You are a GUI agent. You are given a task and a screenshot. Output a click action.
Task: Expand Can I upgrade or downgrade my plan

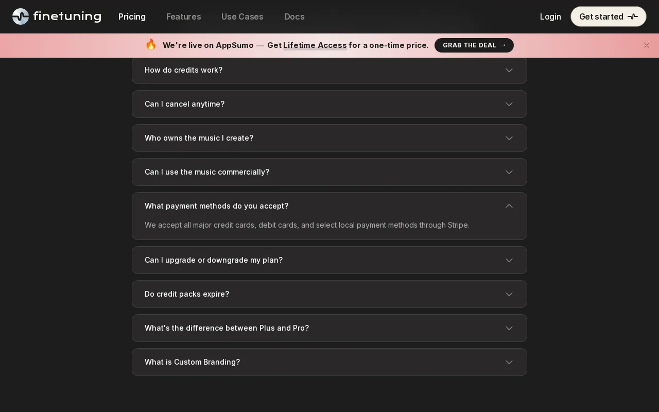point(329,260)
